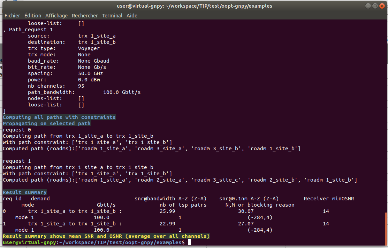
Task: Open the Édition menu
Action: coord(32,16)
